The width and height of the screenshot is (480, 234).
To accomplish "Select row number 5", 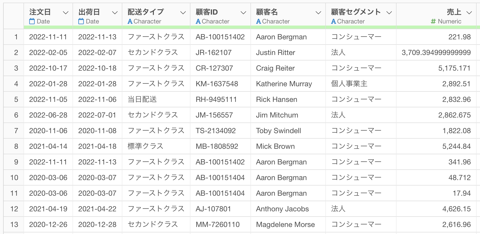I will point(16,100).
